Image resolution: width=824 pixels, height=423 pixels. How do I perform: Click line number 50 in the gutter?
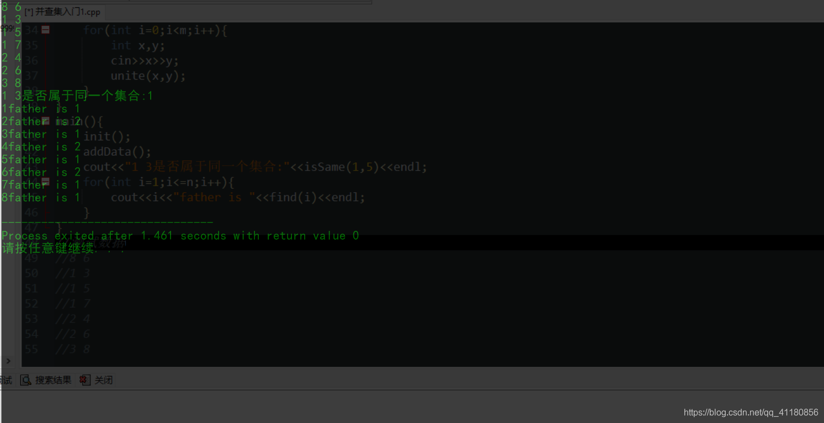click(x=31, y=273)
